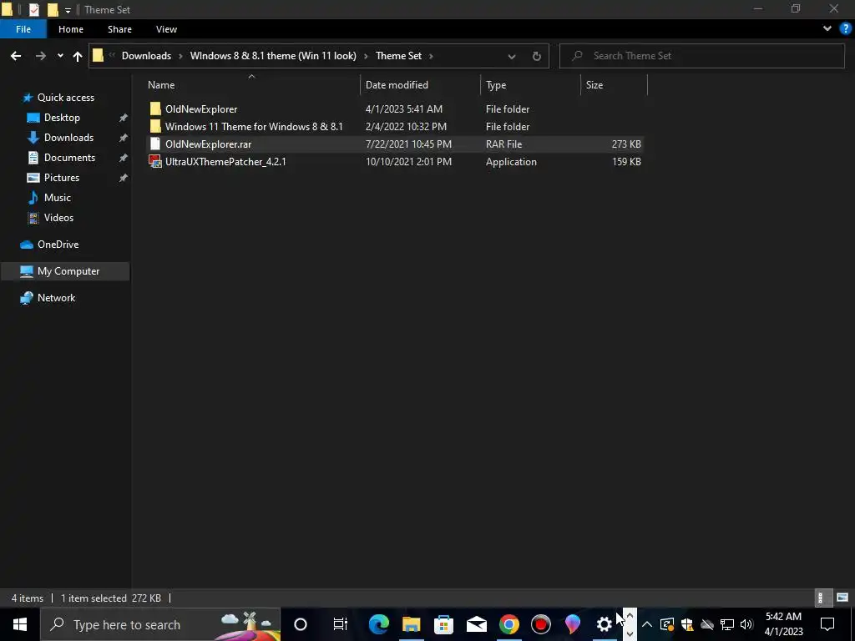
Task: Open Cortana from the taskbar
Action: pyautogui.click(x=301, y=624)
